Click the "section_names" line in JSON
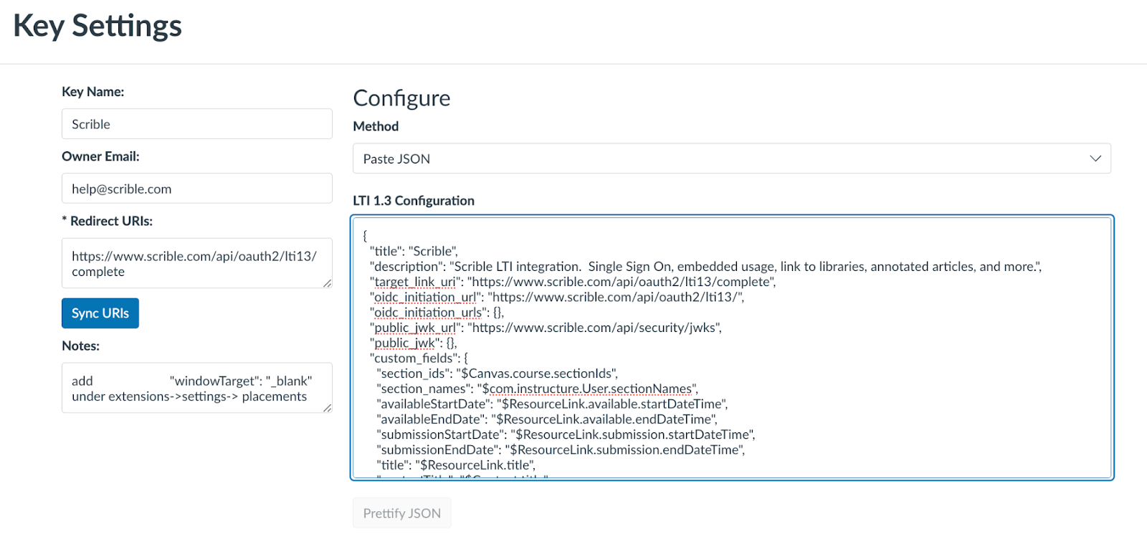 point(537,389)
